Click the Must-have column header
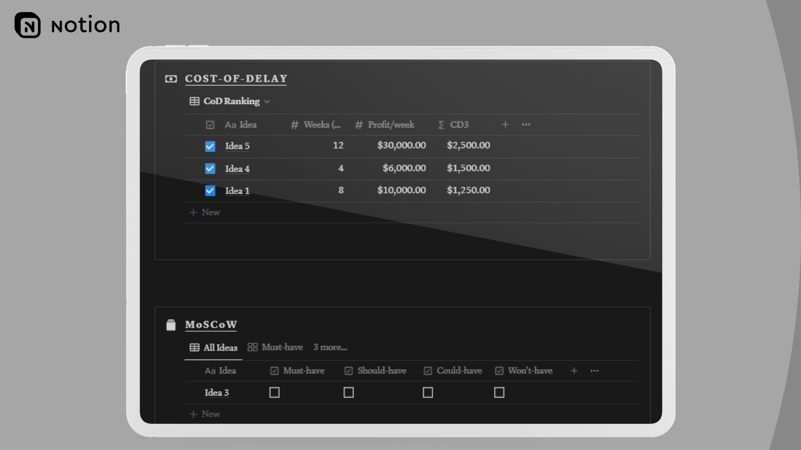 click(x=297, y=371)
